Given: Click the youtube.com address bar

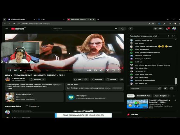Looking at the screenshot, I should (83, 24).
